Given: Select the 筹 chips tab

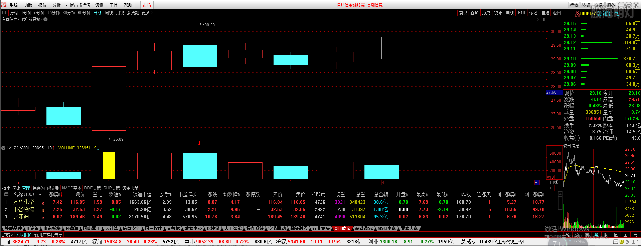Looking at the screenshot, I should [x=636, y=235].
